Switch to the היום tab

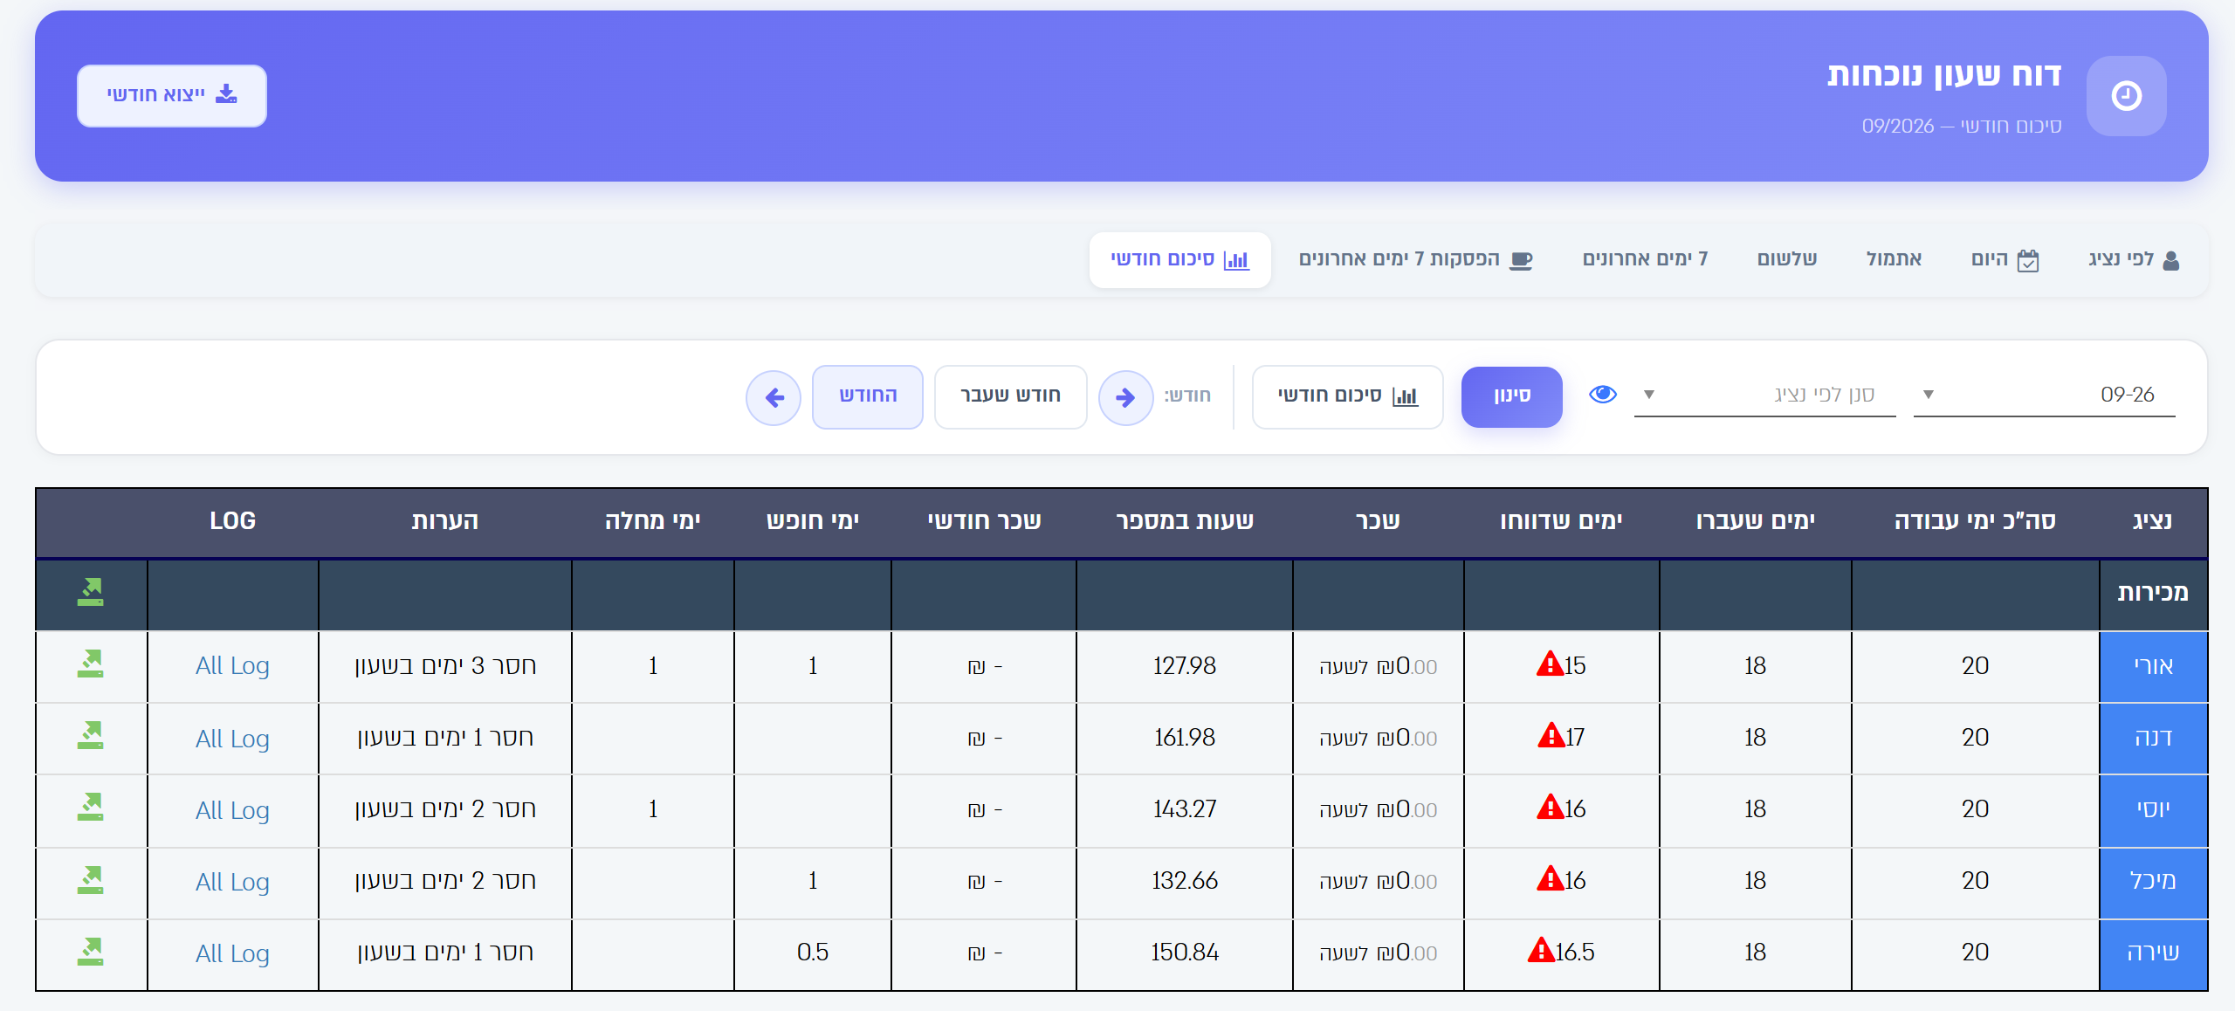(x=2005, y=260)
